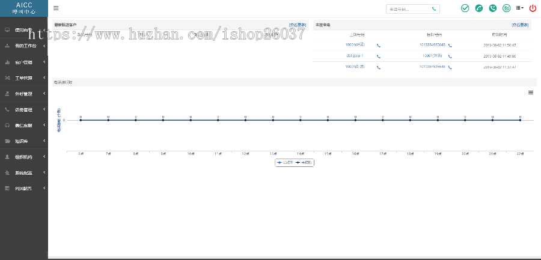Click the handset icon for 话务管理
Image resolution: width=541 pixels, height=260 pixels.
point(7,110)
